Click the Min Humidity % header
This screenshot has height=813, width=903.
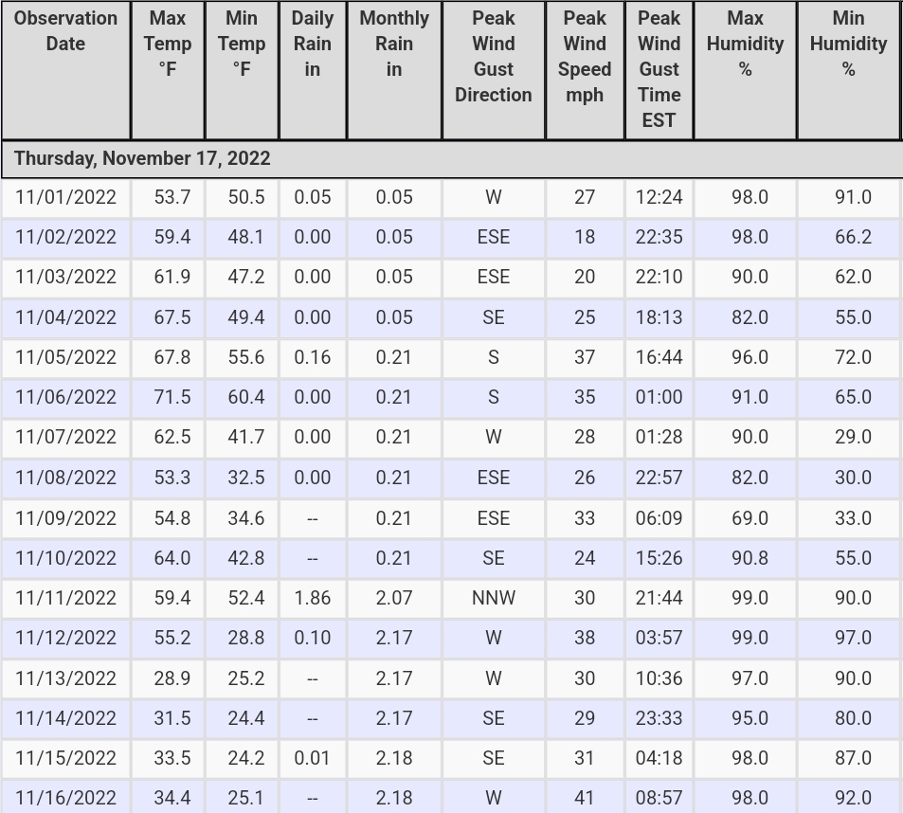[849, 70]
